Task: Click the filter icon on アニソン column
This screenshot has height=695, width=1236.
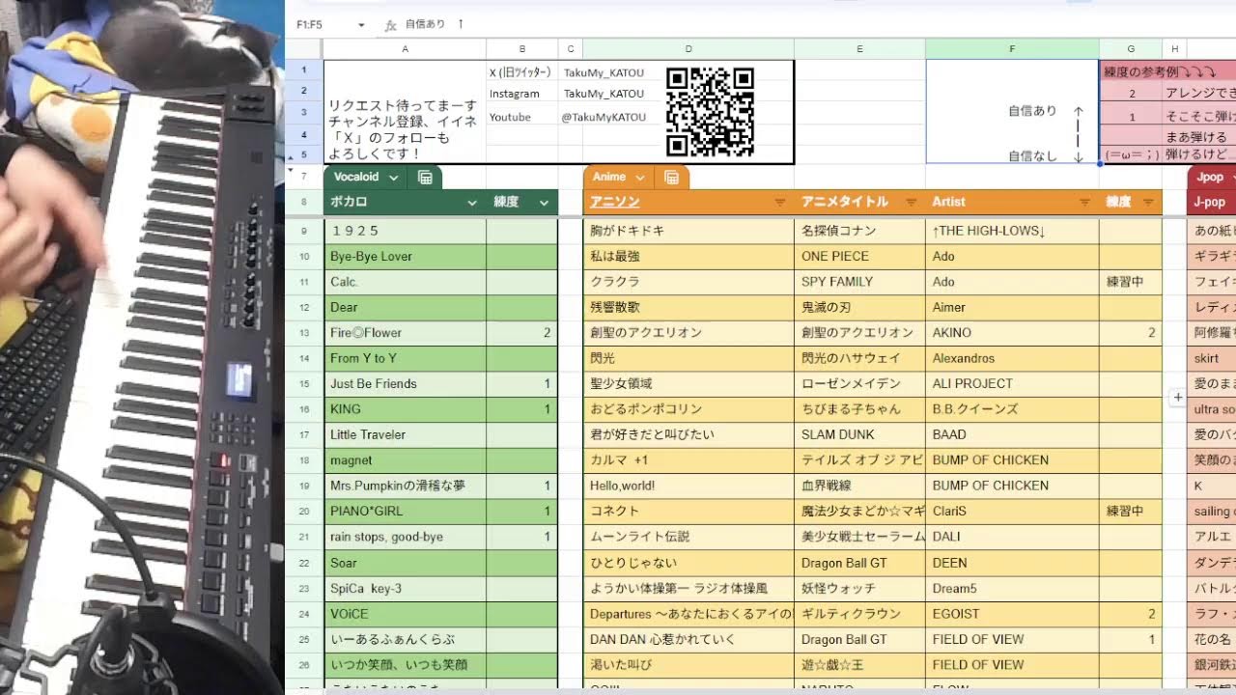Action: coord(780,203)
